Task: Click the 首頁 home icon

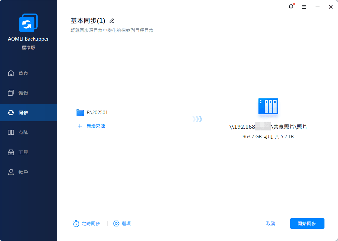Action: click(x=11, y=73)
